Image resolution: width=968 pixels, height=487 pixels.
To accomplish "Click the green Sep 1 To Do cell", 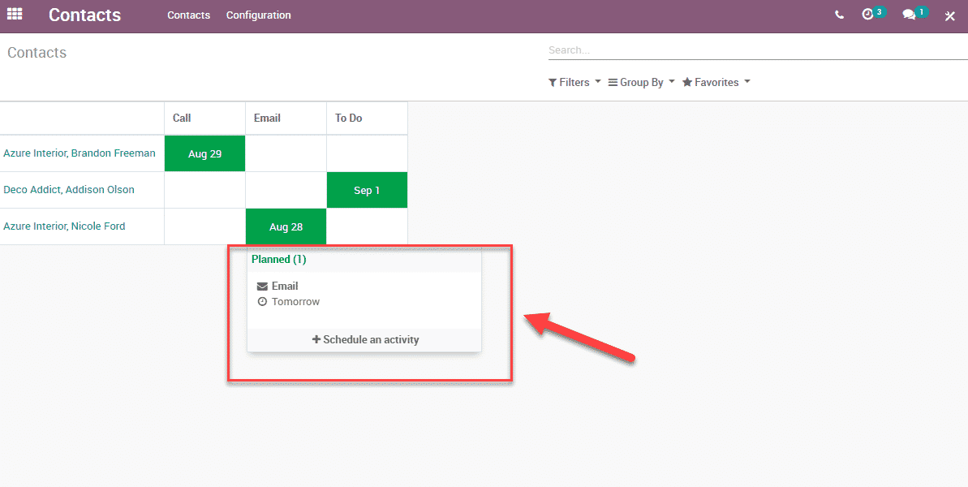I will 367,190.
